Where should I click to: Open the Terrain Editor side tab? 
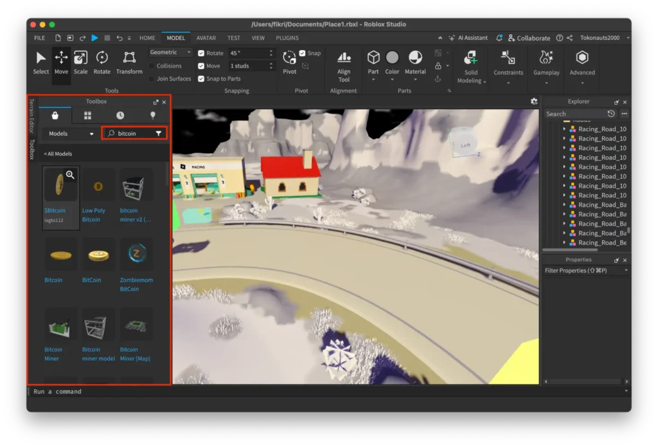point(32,116)
